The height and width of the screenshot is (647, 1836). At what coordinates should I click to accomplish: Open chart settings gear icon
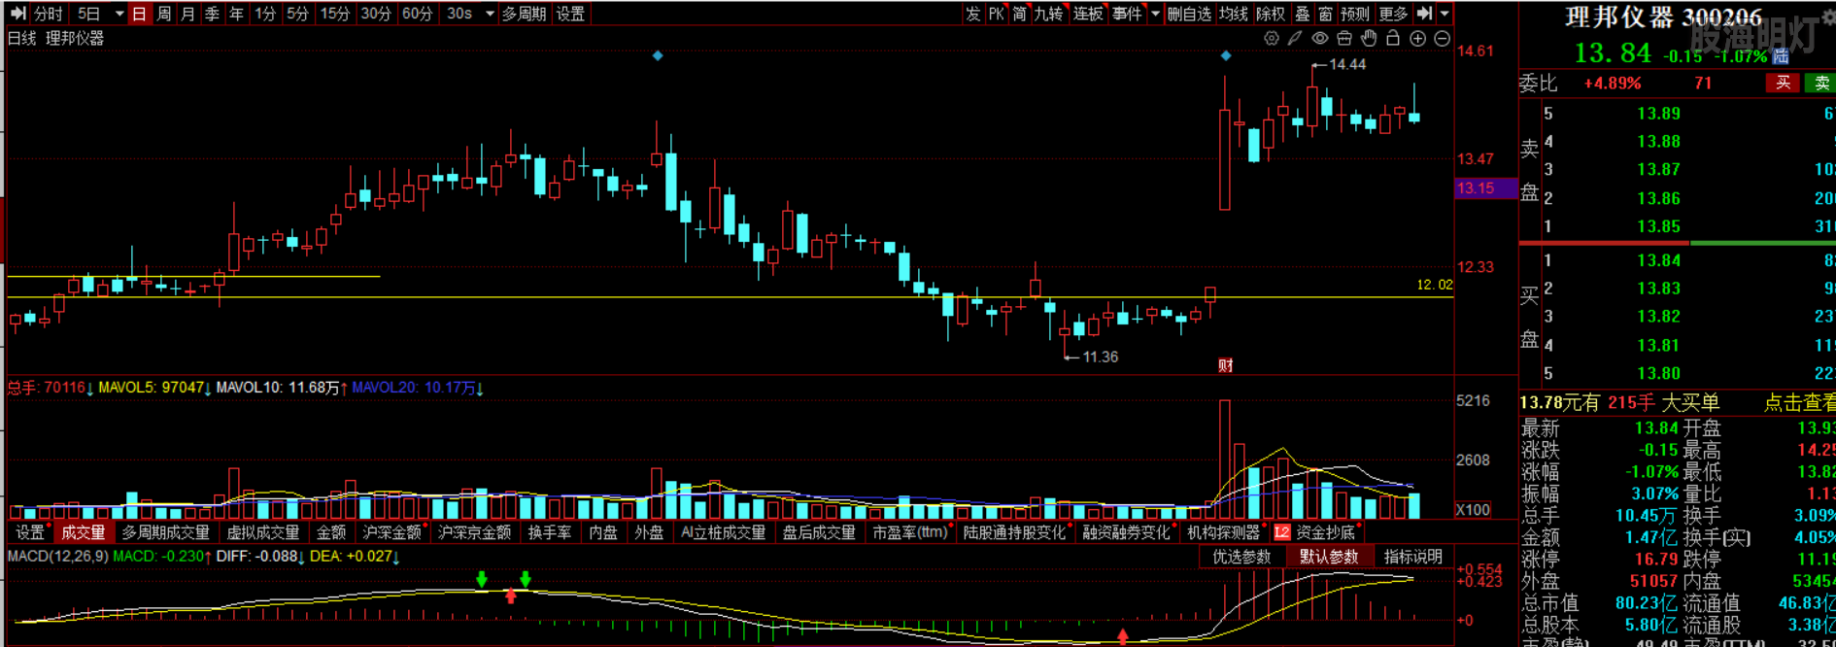[1272, 39]
